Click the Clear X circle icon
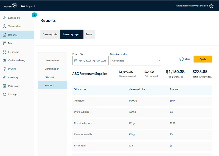 [181, 59]
